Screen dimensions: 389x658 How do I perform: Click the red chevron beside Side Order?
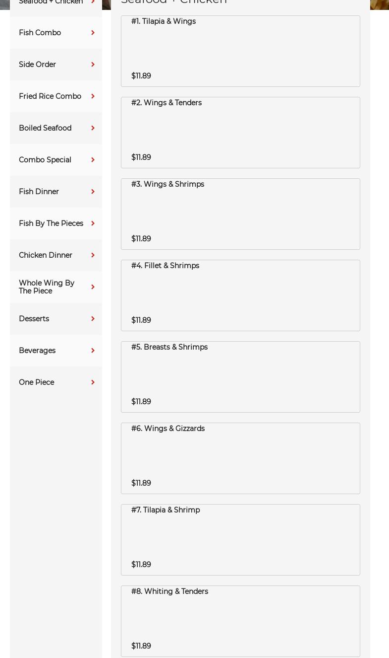coord(93,65)
